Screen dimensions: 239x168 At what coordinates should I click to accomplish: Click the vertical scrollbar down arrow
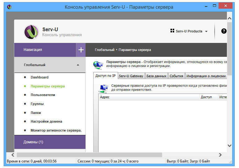tap(230, 146)
